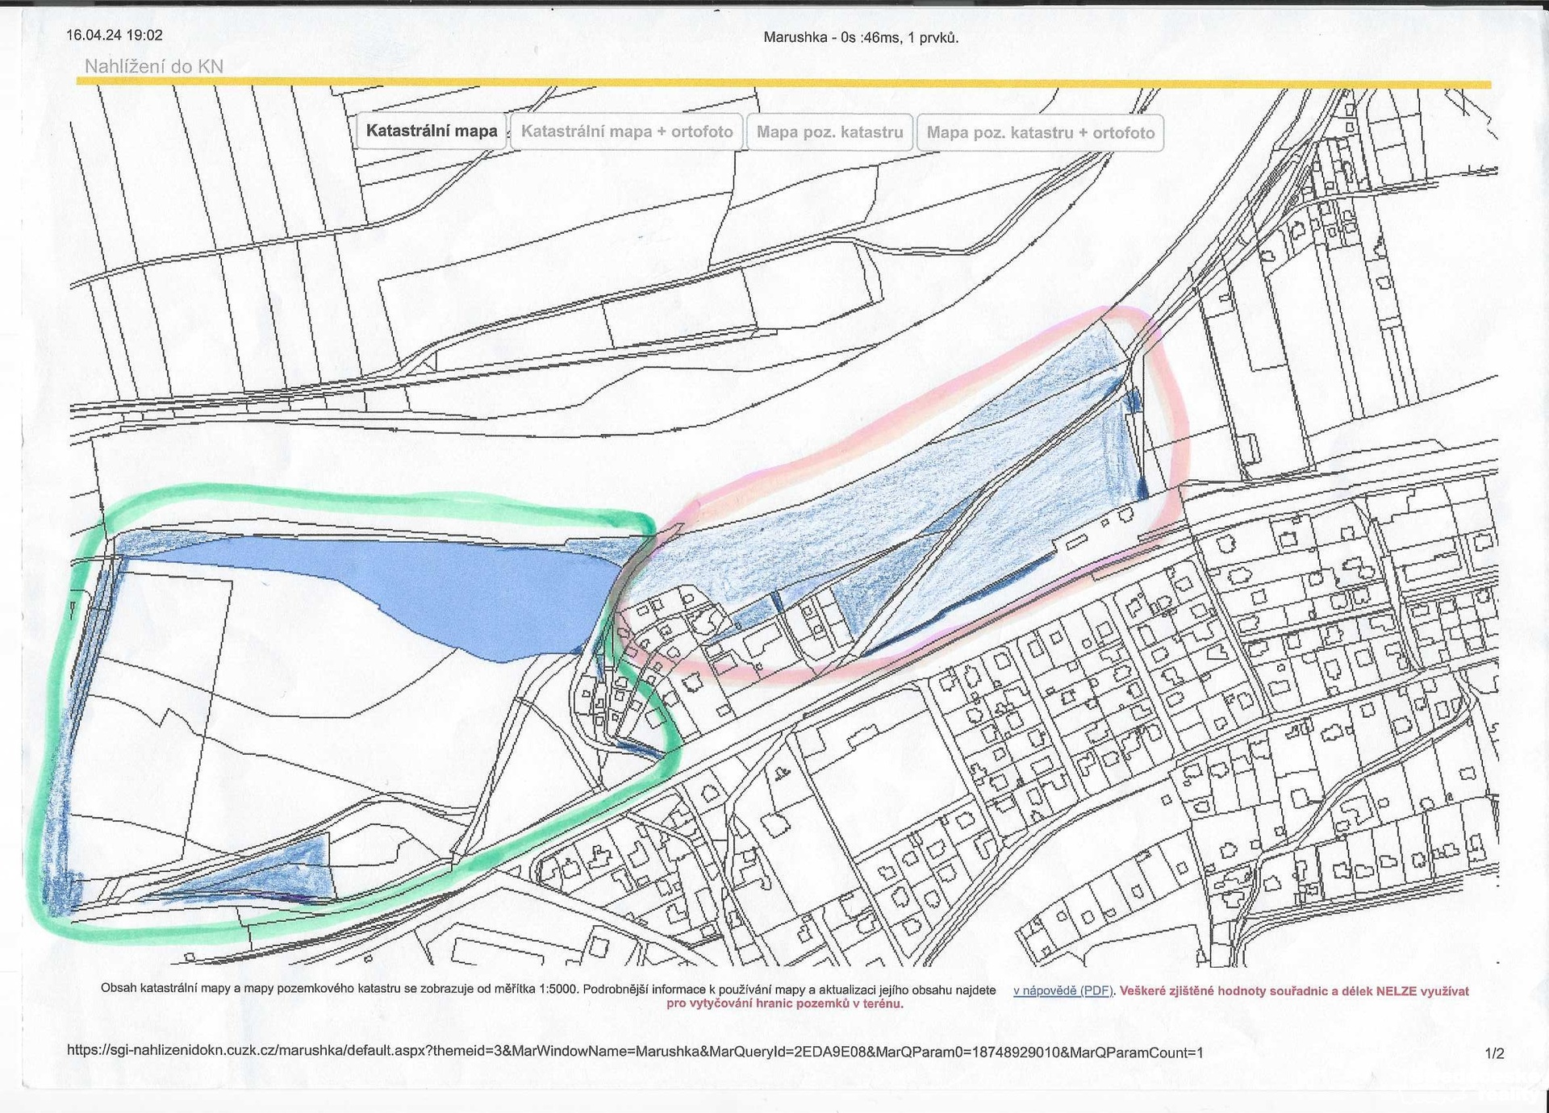Image resolution: width=1549 pixels, height=1113 pixels.
Task: Open the 'v nápovědě (PDF)' help link
Action: pos(1063,991)
